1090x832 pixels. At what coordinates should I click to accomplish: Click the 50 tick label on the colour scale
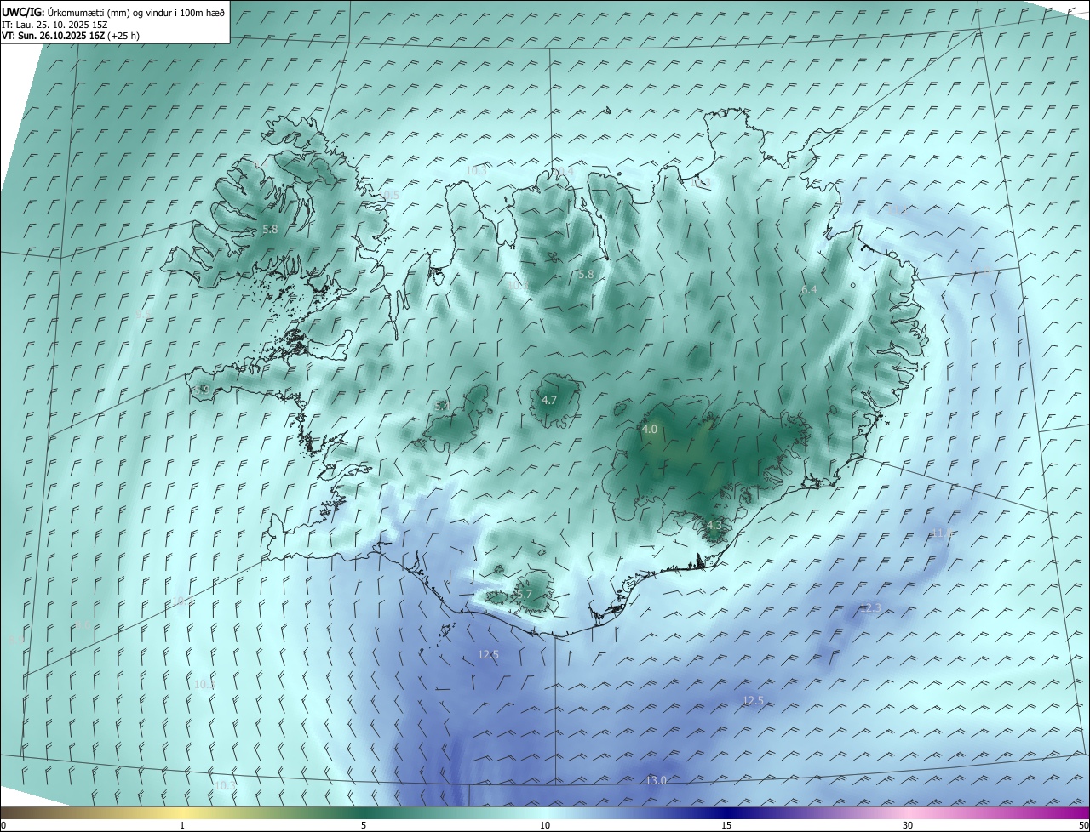pyautogui.click(x=1084, y=825)
